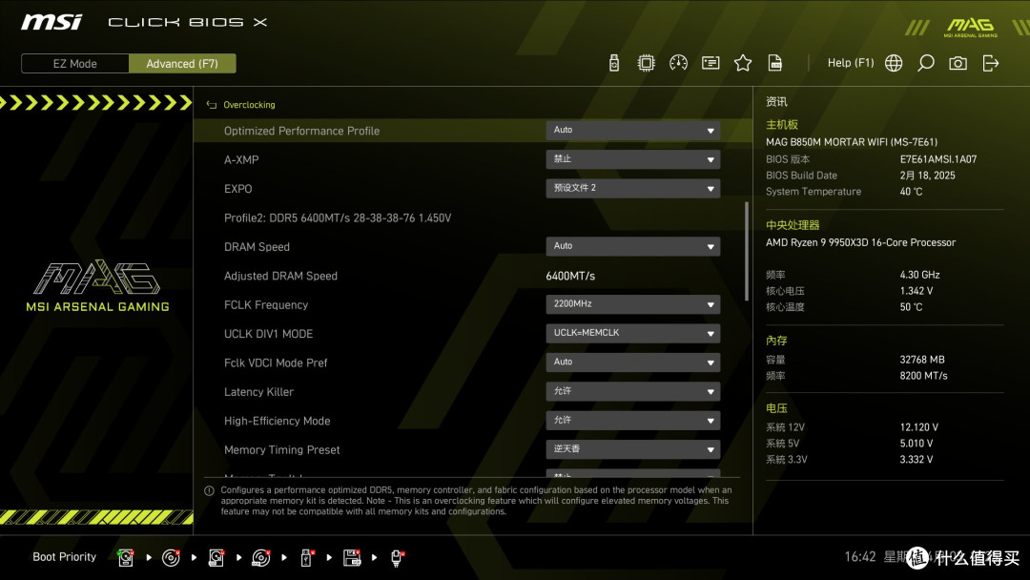This screenshot has height=580, width=1030.
Task: Select the FCLK Frequency label
Action: point(266,304)
